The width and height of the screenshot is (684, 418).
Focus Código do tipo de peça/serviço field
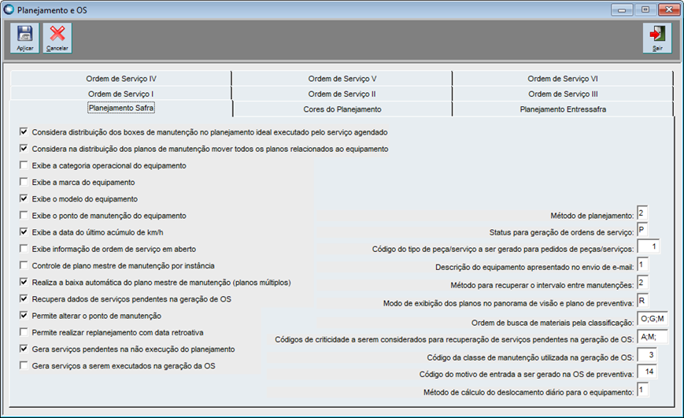[649, 246]
